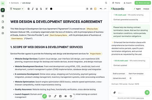The image size is (152, 100).
Task: Open the dashboard grid icon in sidebar
Action: coord(3,16)
